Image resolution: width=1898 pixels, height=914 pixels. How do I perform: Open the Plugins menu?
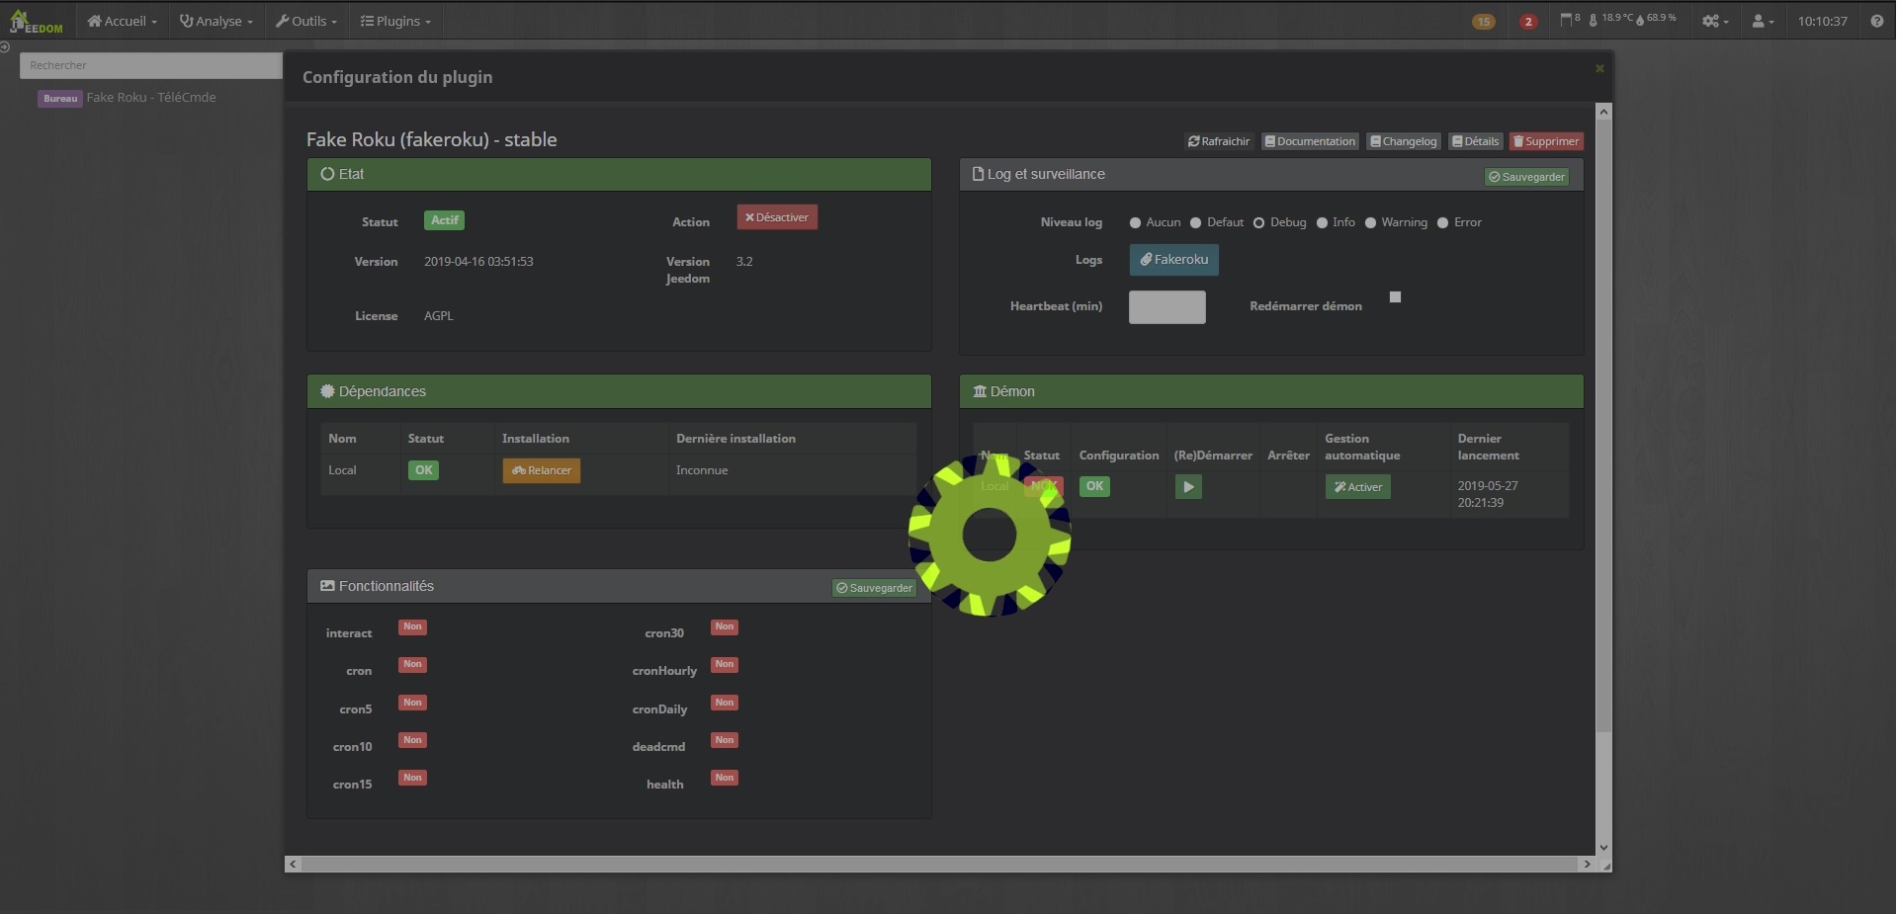pos(395,21)
